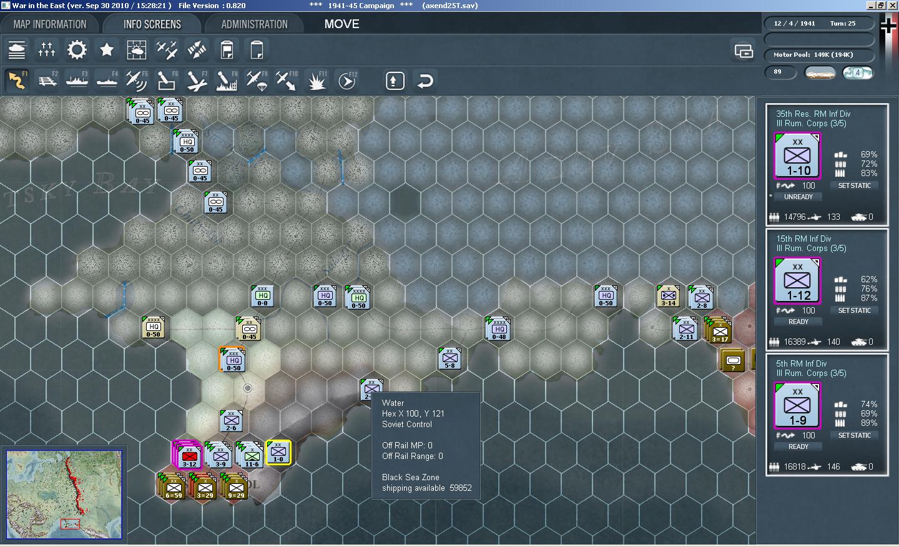This screenshot has width=899, height=547.
Task: Open the losses screen with crosses icon
Action: [47, 50]
